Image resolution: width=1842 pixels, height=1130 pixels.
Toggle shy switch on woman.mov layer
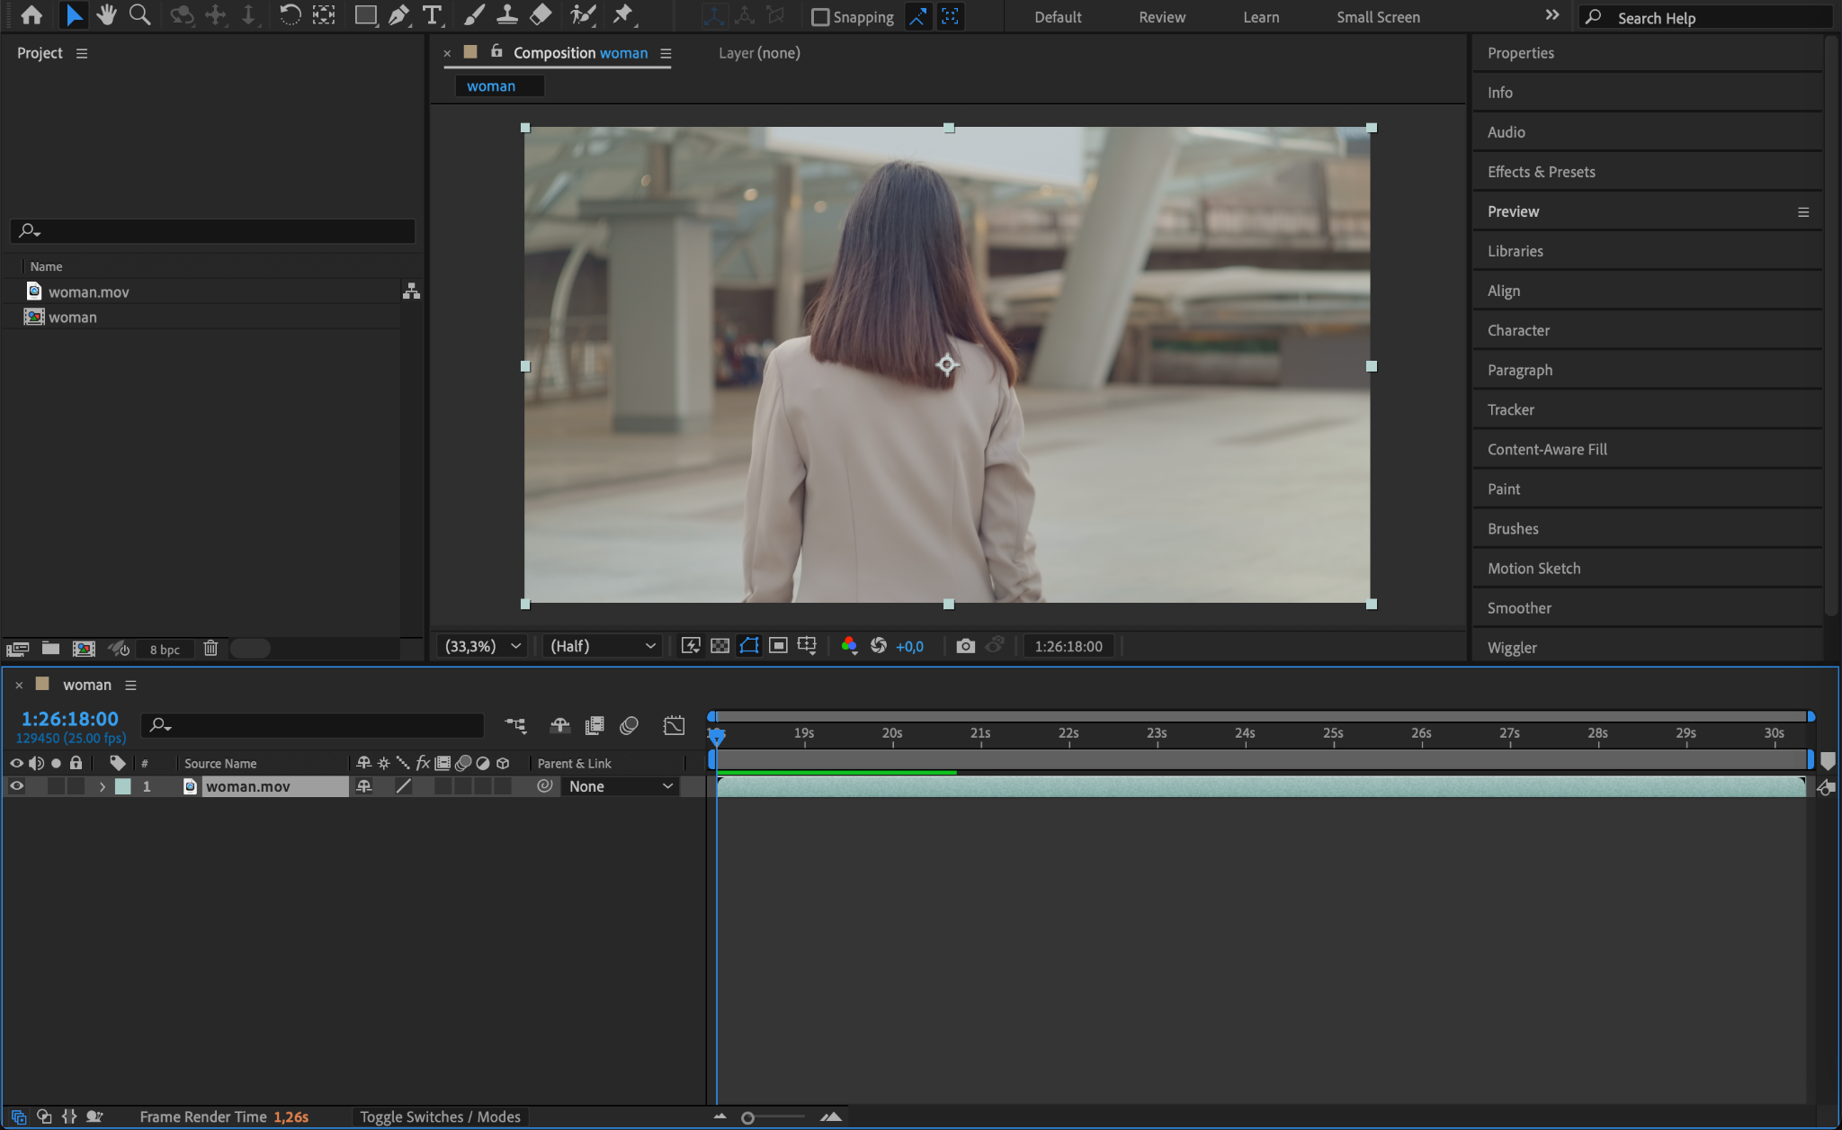click(364, 786)
